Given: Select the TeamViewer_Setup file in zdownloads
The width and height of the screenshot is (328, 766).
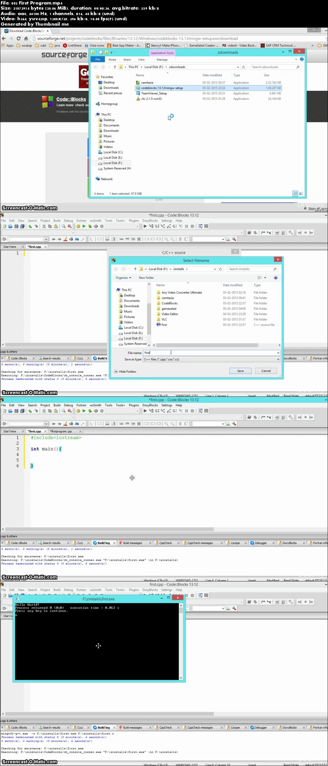Looking at the screenshot, I should point(154,93).
